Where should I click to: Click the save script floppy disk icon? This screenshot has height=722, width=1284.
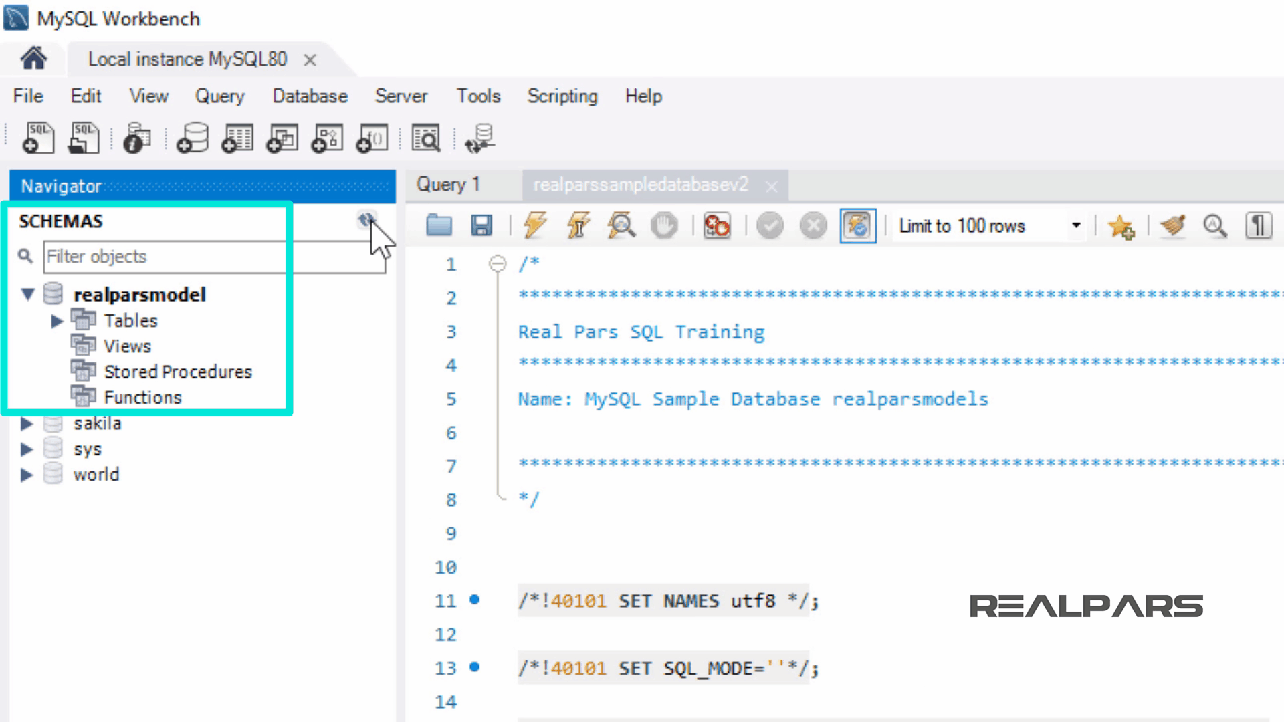tap(481, 226)
